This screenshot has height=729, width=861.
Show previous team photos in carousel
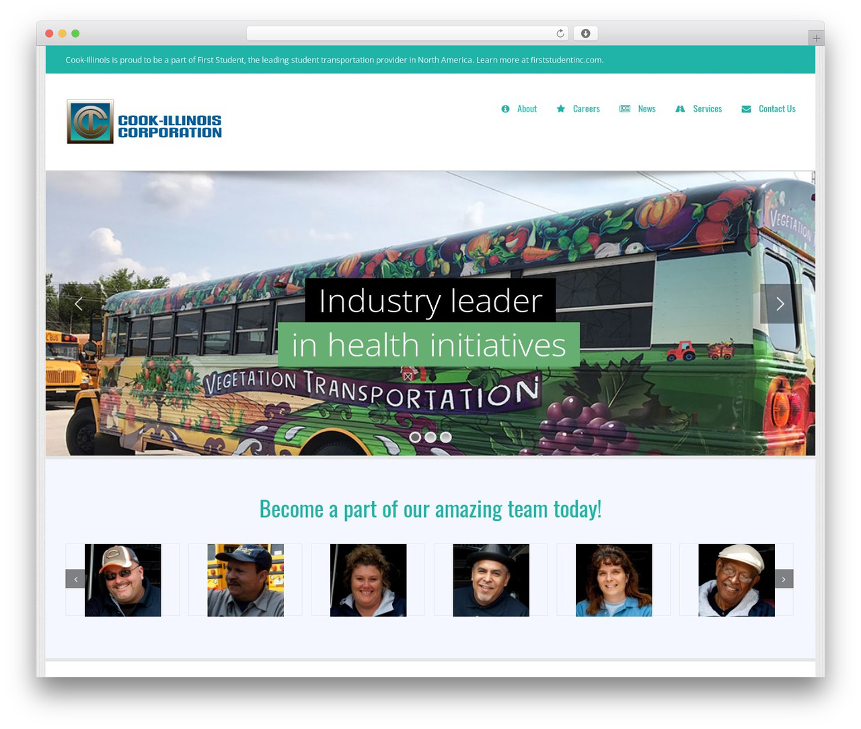point(75,579)
